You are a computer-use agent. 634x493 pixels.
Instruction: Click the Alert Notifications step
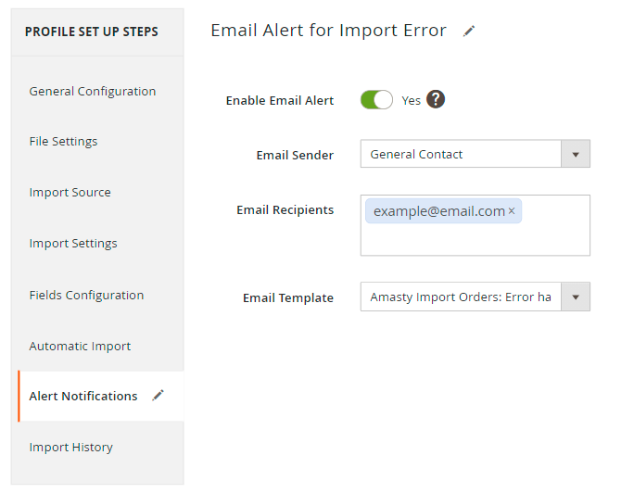(x=83, y=396)
